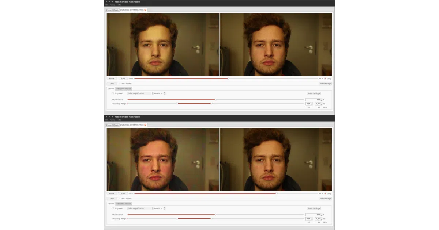Pause playback in the 00:10 window
The width and height of the screenshot is (439, 230).
pos(112,193)
